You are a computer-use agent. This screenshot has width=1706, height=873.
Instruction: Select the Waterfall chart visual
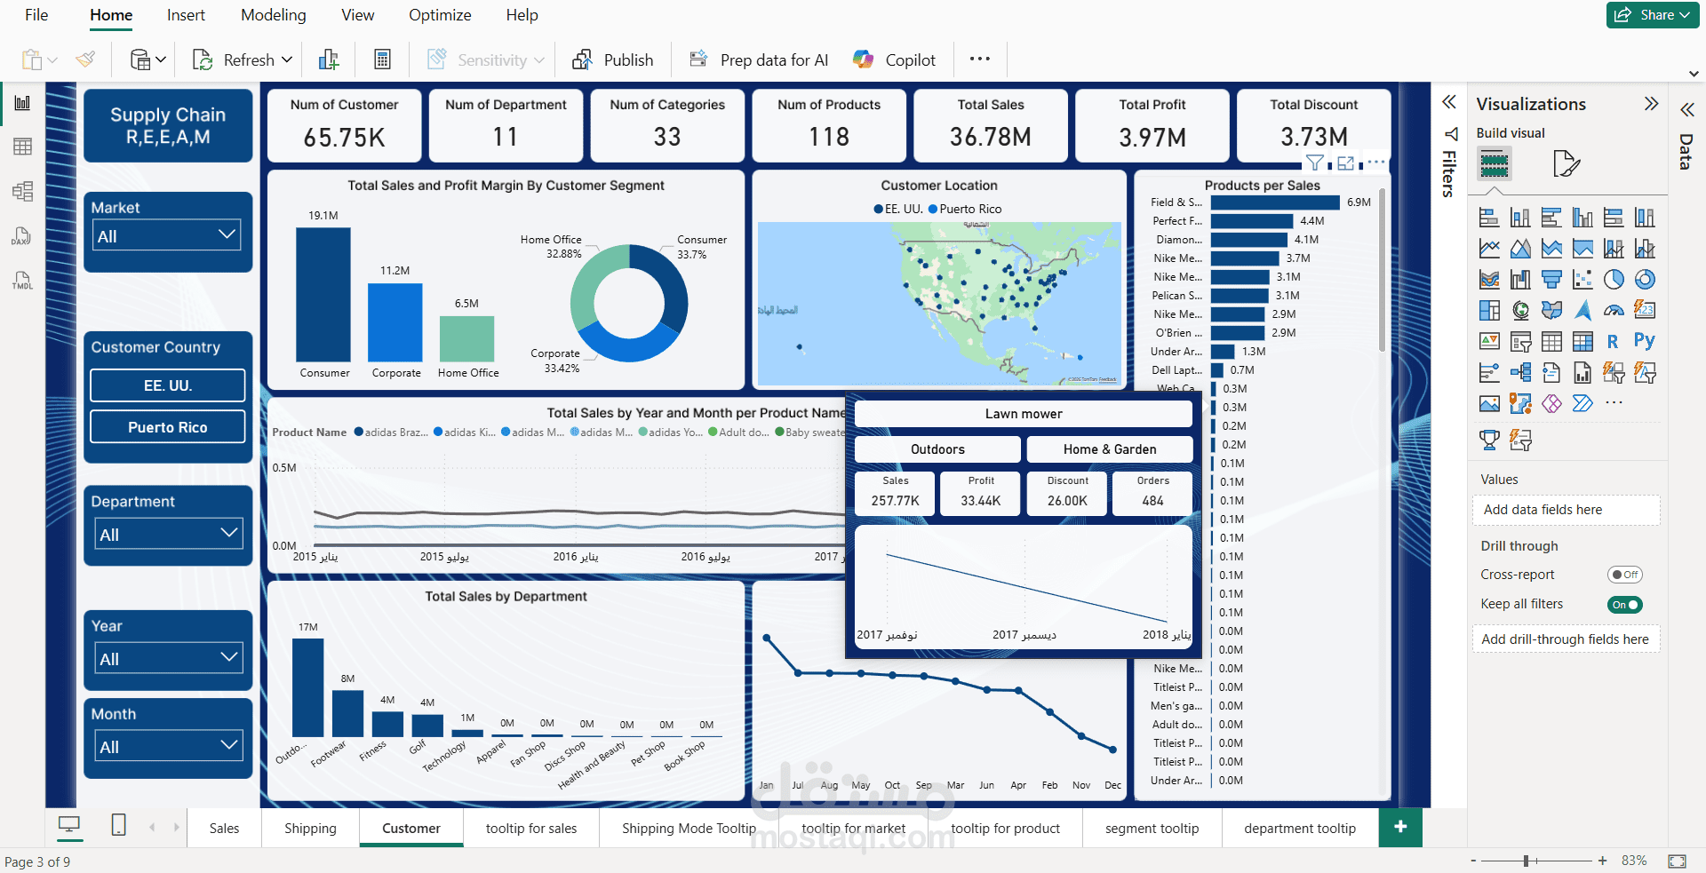click(x=1520, y=280)
